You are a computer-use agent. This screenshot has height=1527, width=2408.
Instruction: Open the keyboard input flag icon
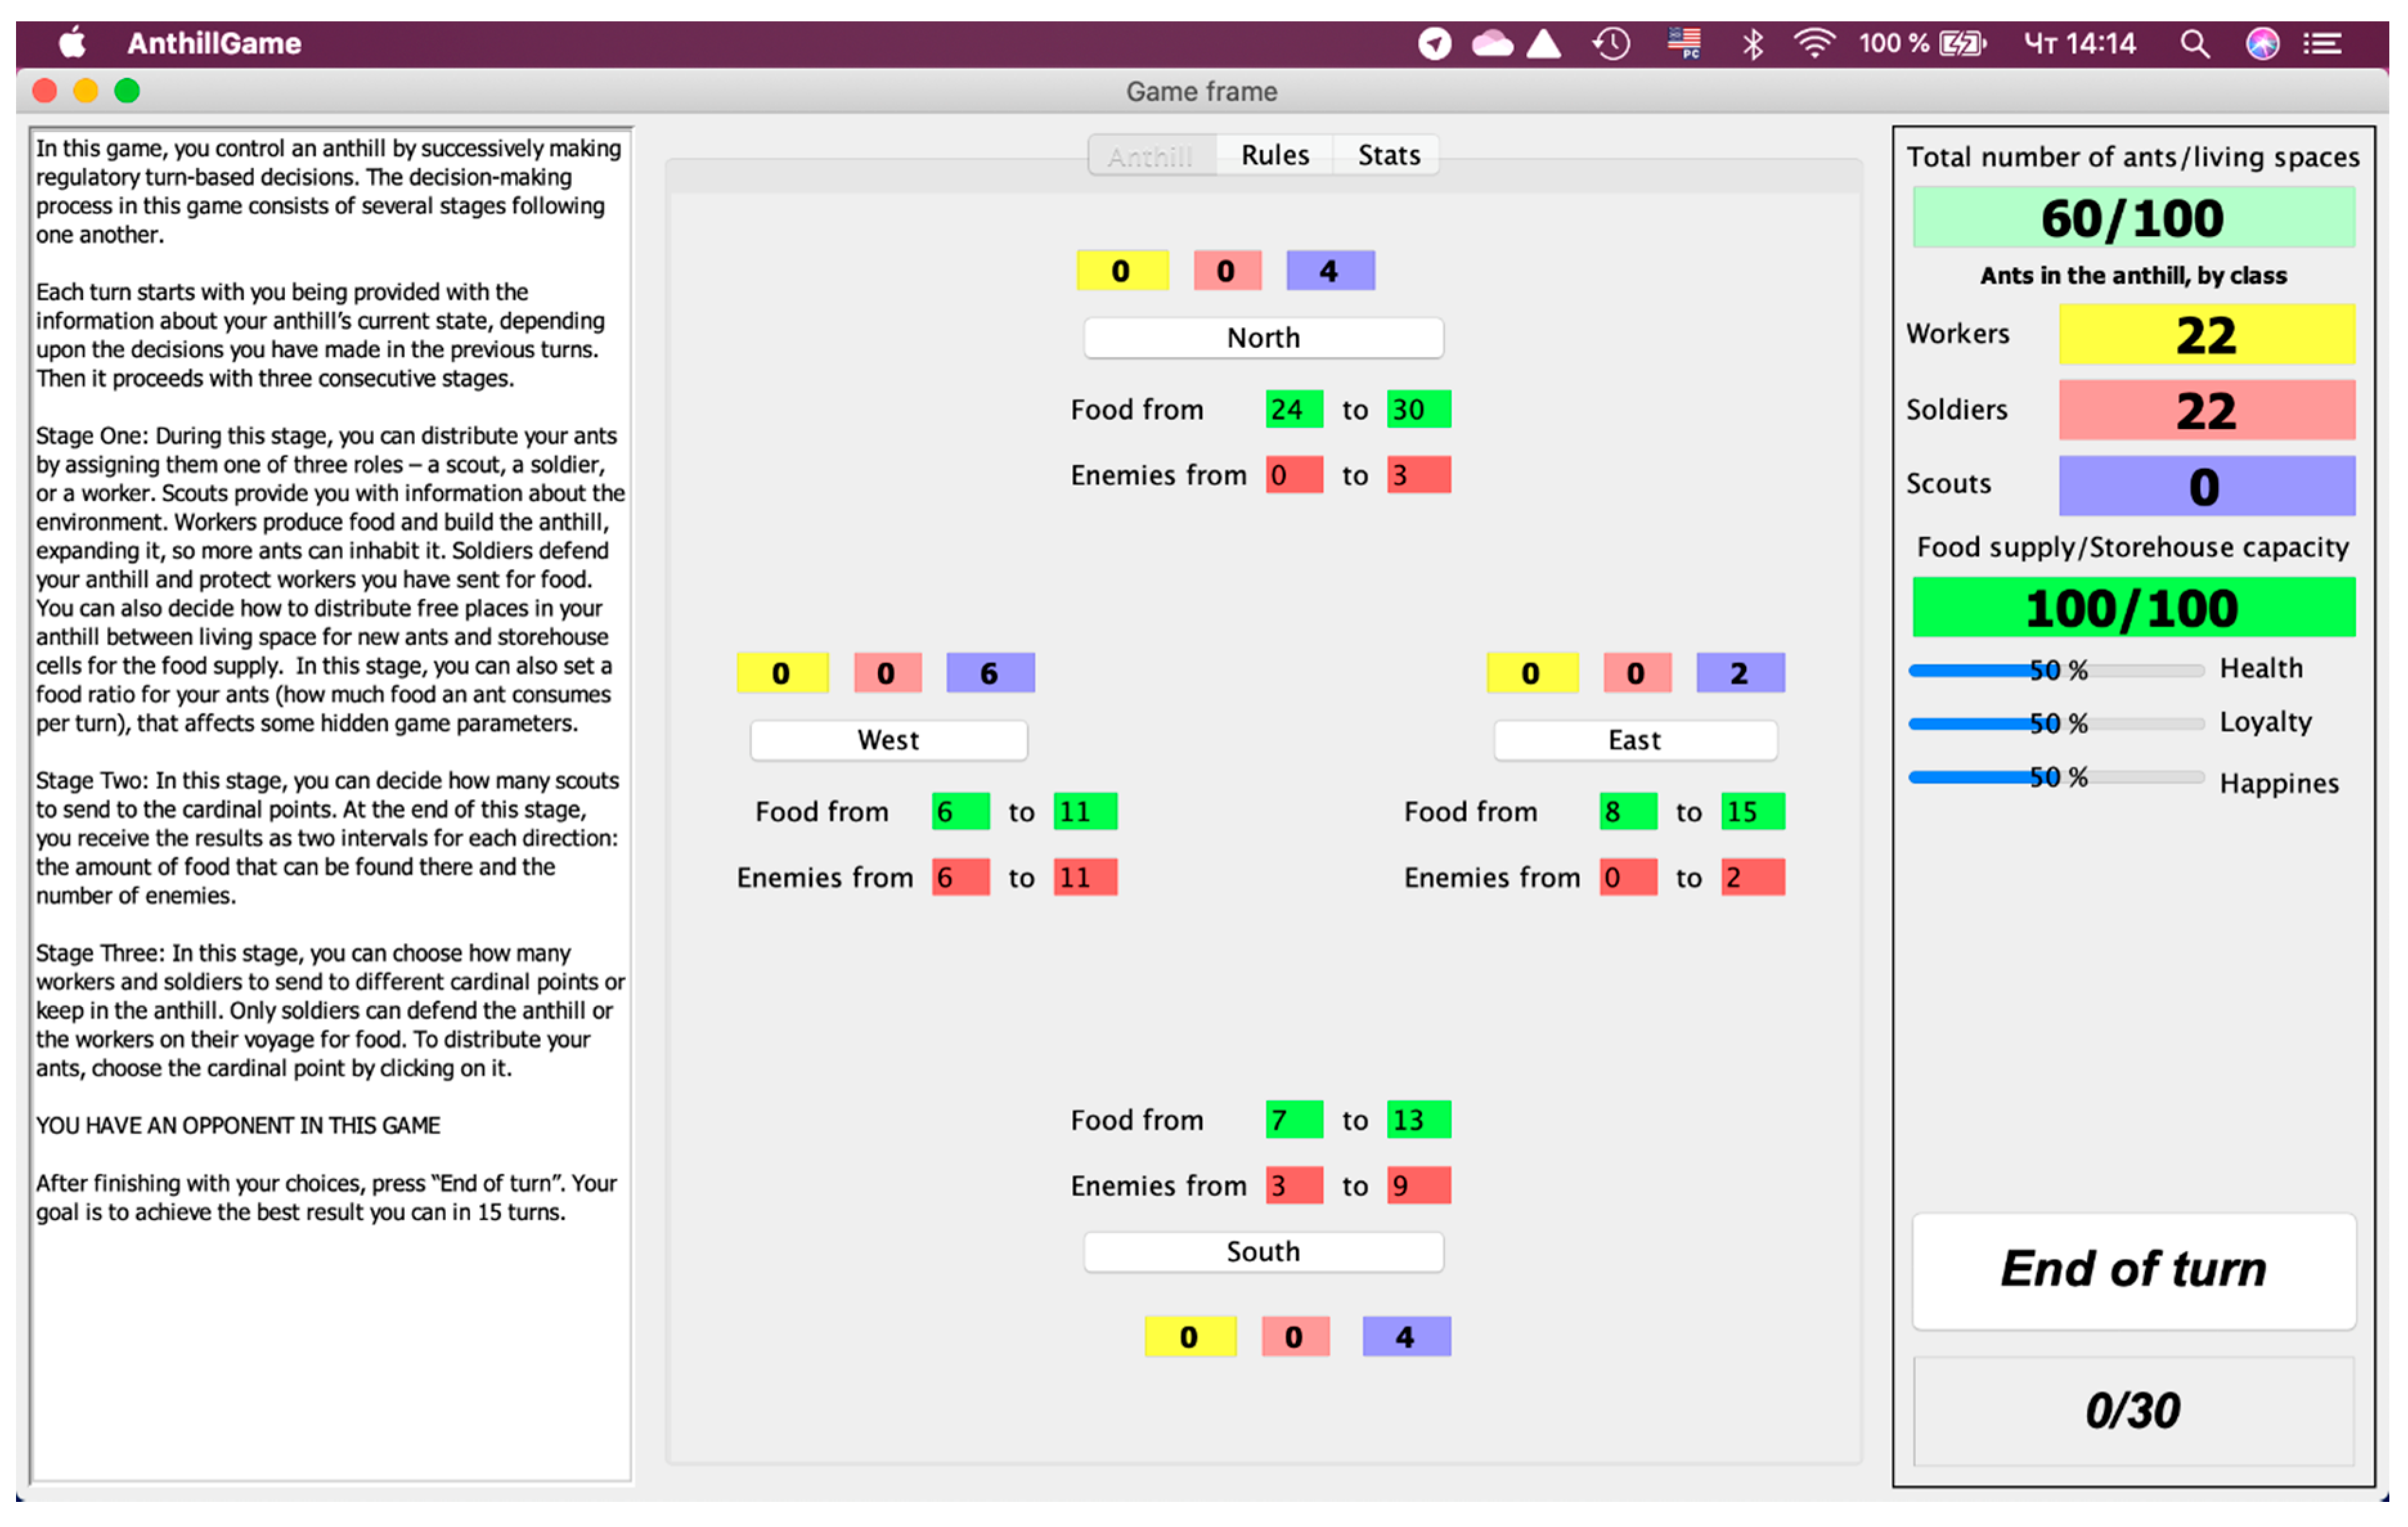[1684, 43]
